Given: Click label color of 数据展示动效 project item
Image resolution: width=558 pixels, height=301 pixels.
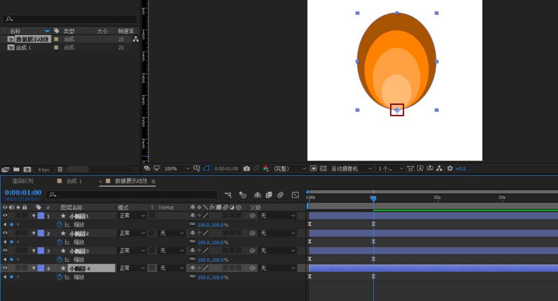Looking at the screenshot, I should [x=56, y=39].
